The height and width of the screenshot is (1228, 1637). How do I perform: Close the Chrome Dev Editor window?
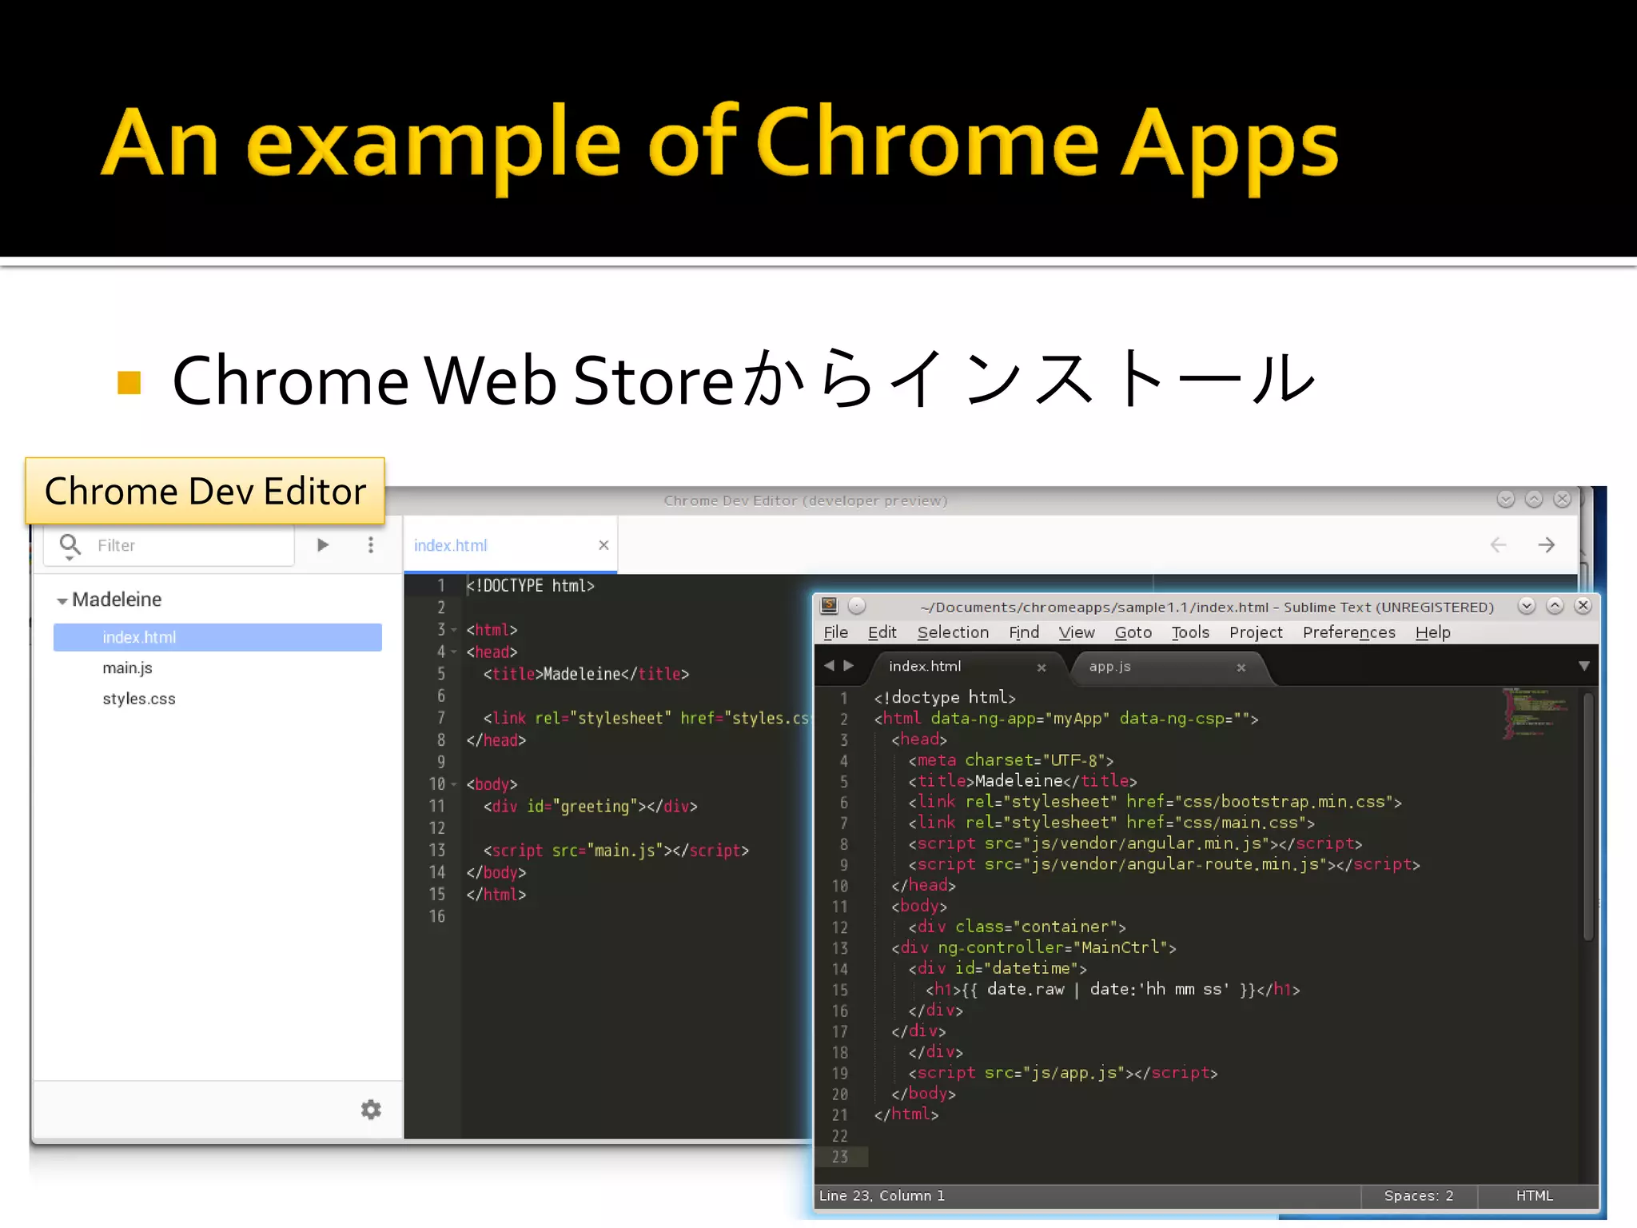pos(1562,500)
